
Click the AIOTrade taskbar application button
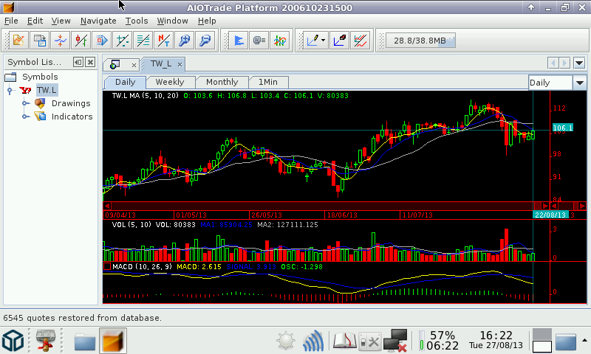point(113,341)
